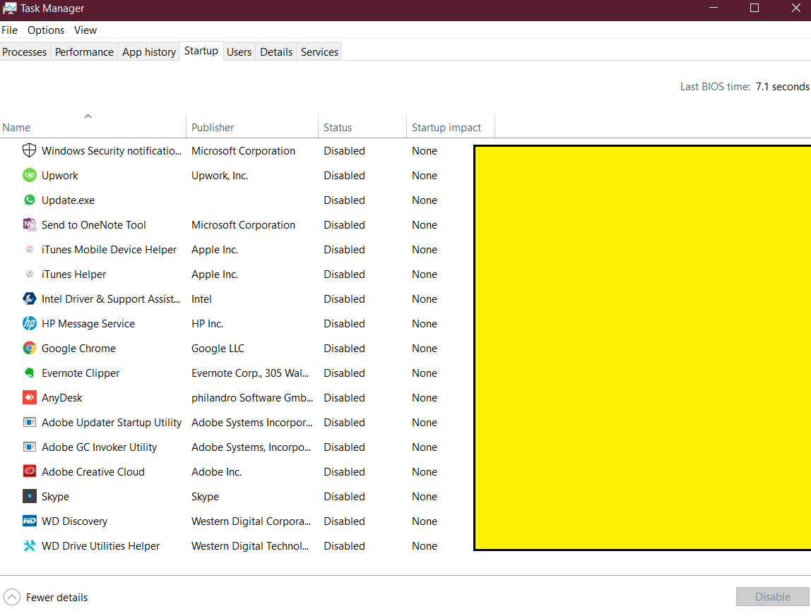Open the File menu
The width and height of the screenshot is (811, 616).
pyautogui.click(x=9, y=30)
